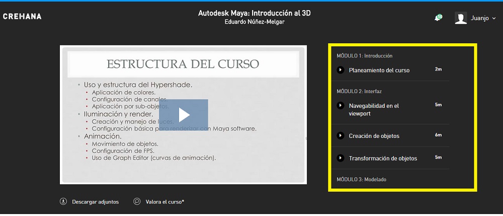Open the Transformación de objetos lesson

tap(383, 159)
